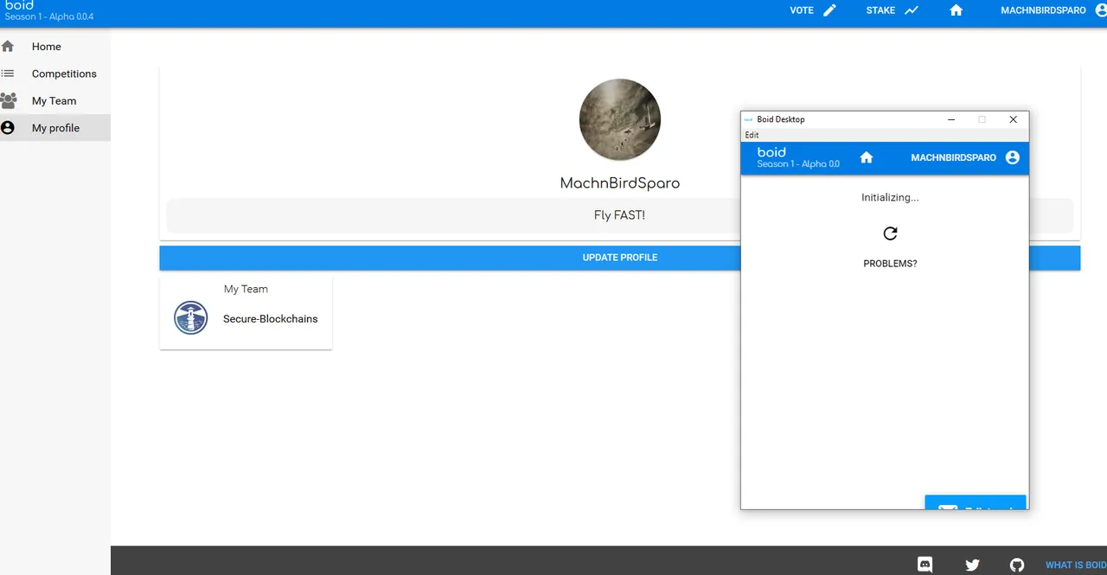Click the home icon in Boid Desktop window

click(x=866, y=157)
